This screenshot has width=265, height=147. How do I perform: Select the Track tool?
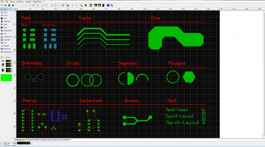[x=6, y=15]
